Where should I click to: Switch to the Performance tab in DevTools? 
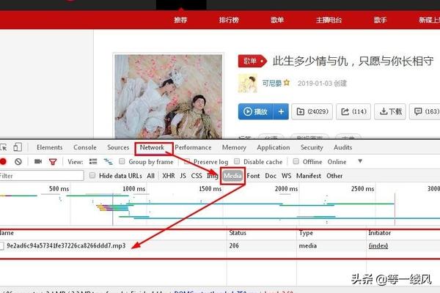point(193,147)
